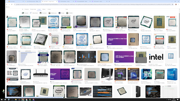Reload the Google search page

click(12, 4)
